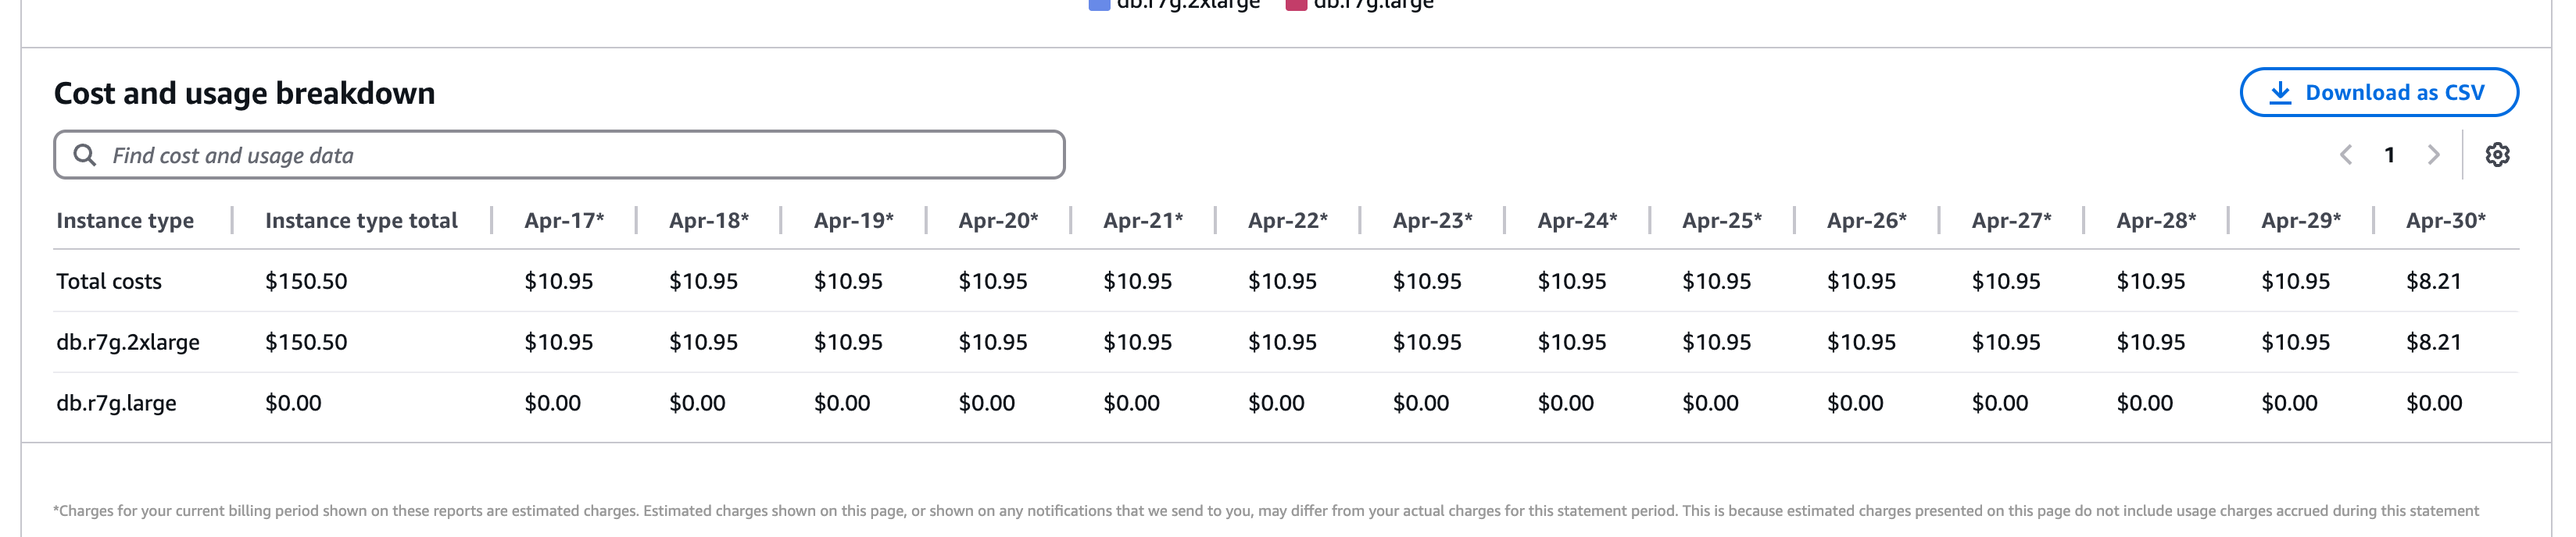The image size is (2576, 537).
Task: Open table preferences gear icon
Action: coord(2497,155)
